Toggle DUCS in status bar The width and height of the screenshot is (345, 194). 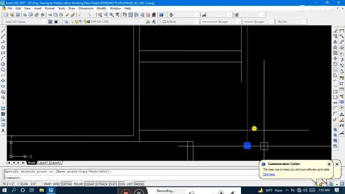coord(113,184)
